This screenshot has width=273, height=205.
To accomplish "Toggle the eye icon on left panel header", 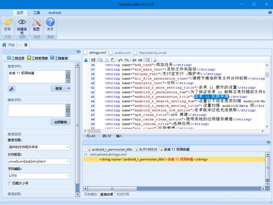I will coord(79,51).
